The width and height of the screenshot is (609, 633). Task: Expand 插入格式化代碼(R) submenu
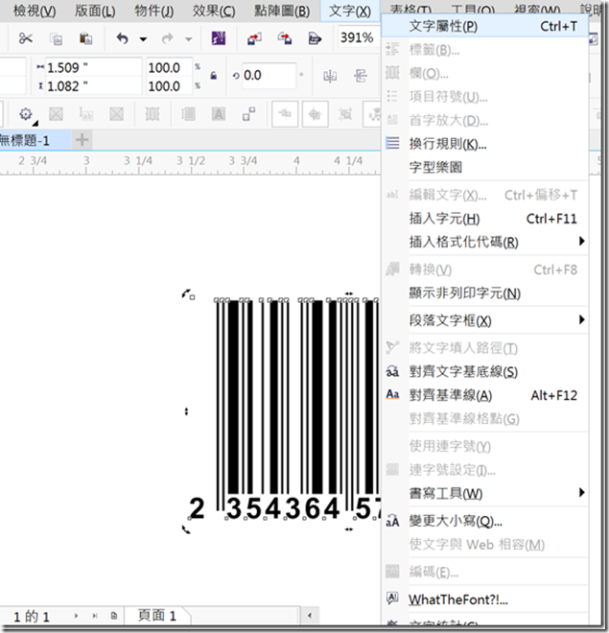(484, 243)
